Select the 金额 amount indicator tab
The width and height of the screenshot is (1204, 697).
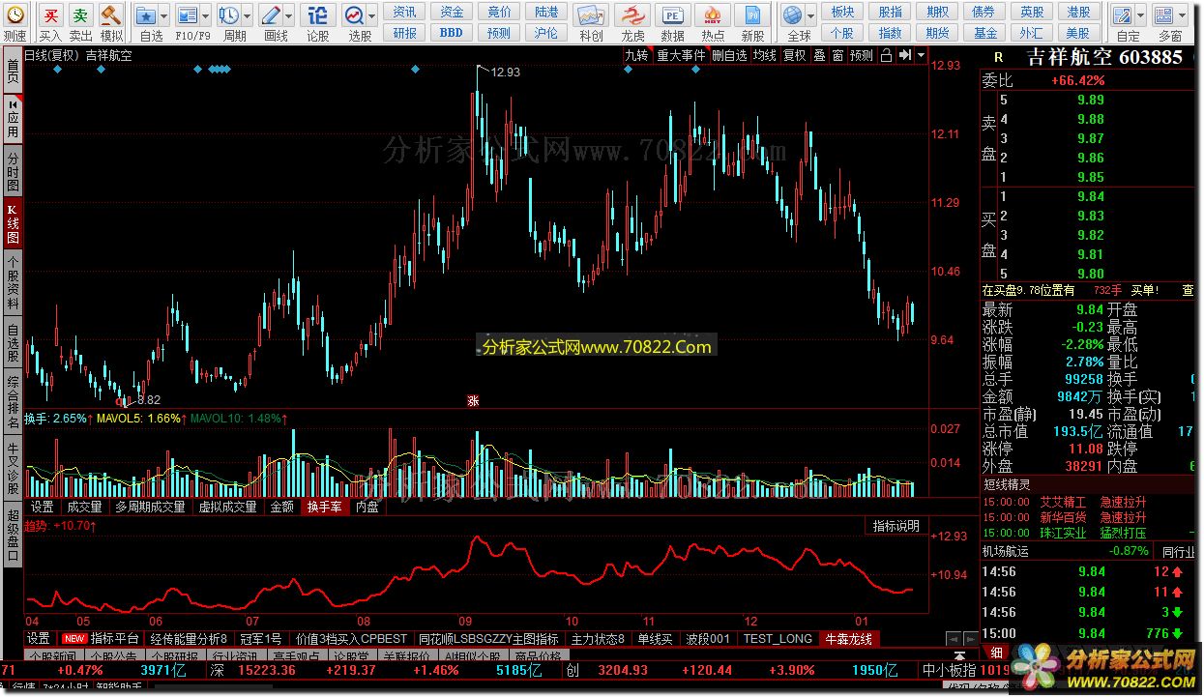(x=281, y=507)
